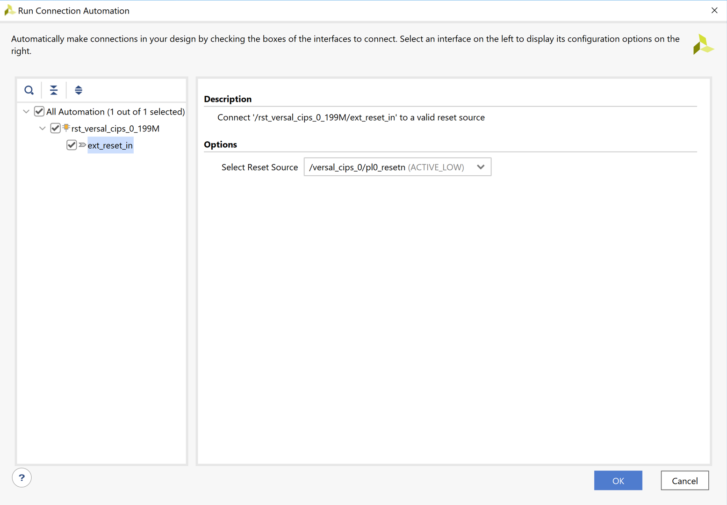Click the Vivado logo in title bar
The width and height of the screenshot is (727, 505).
point(9,10)
